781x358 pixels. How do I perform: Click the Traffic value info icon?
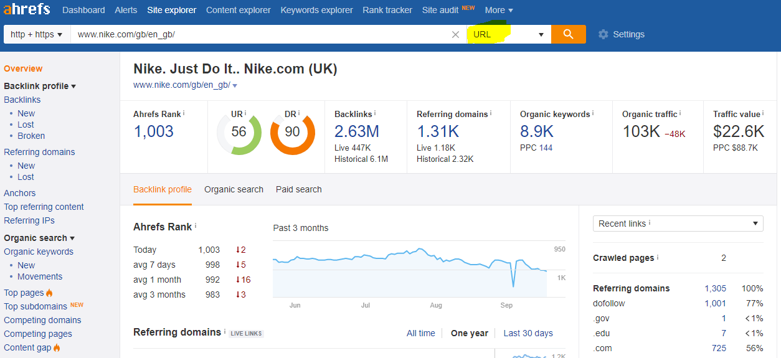tap(763, 113)
